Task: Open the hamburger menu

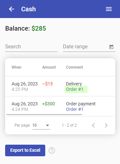Action: 109,9
